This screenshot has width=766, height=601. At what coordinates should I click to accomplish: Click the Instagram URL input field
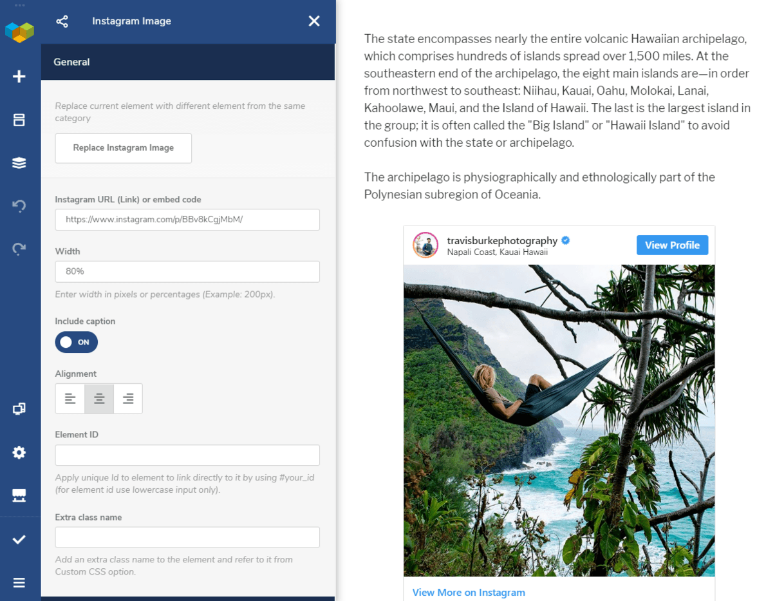point(187,220)
